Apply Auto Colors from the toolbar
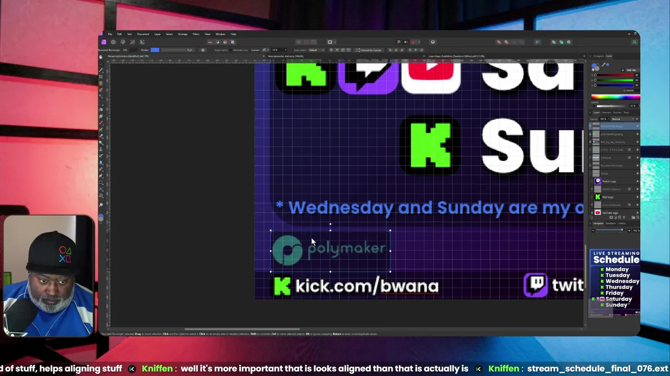 click(x=225, y=42)
